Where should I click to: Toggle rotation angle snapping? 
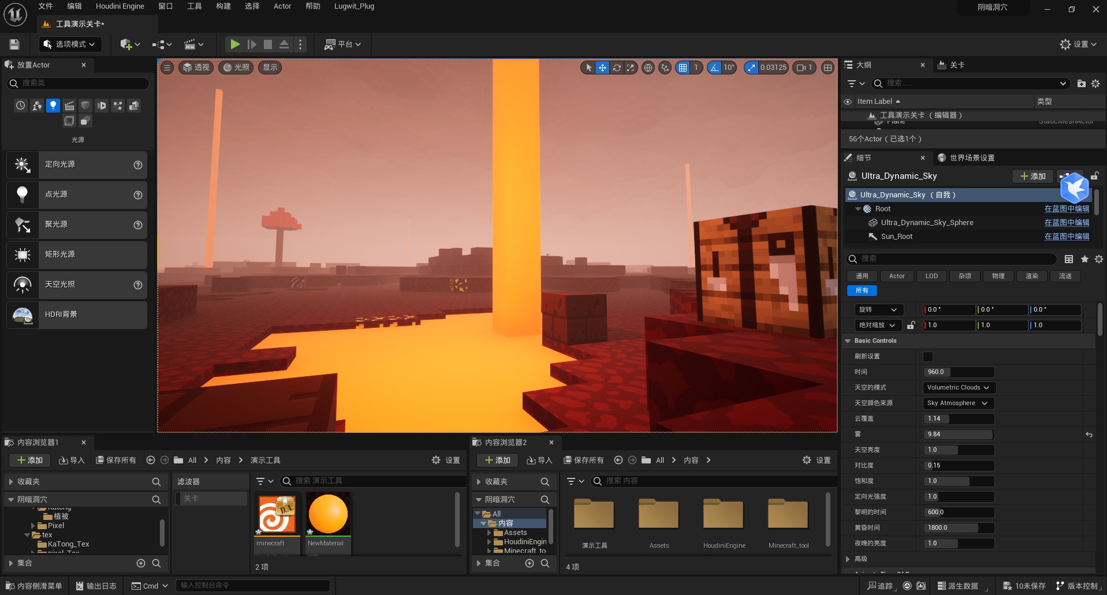[715, 68]
